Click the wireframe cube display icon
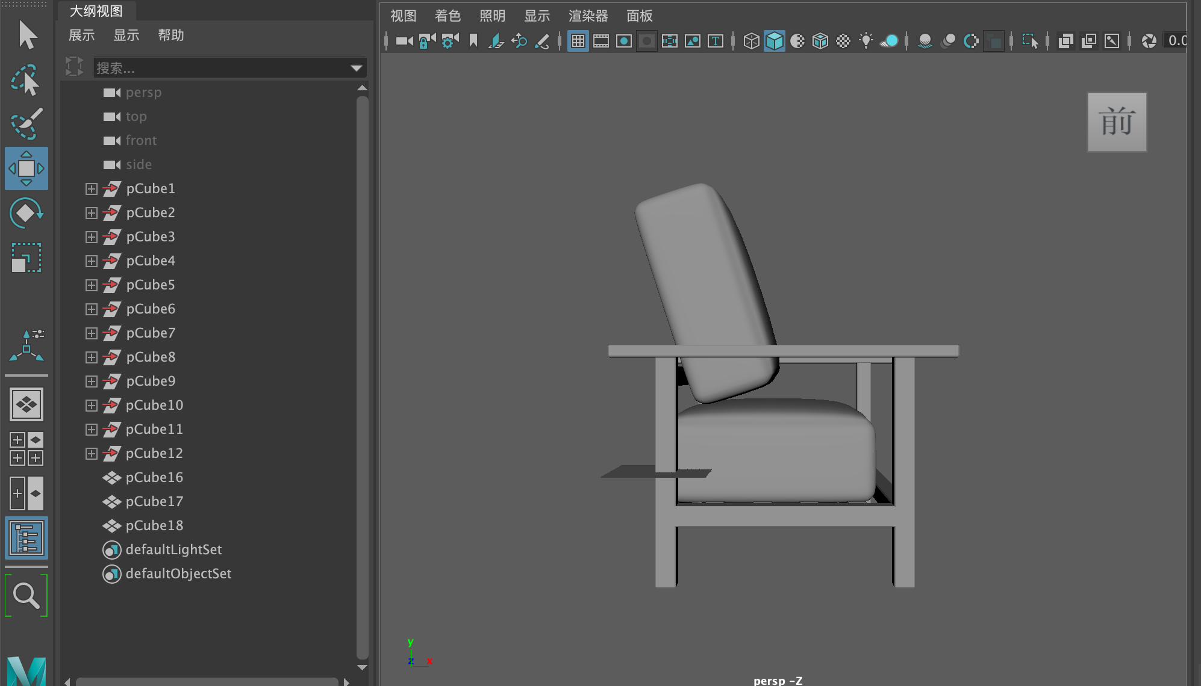 751,41
